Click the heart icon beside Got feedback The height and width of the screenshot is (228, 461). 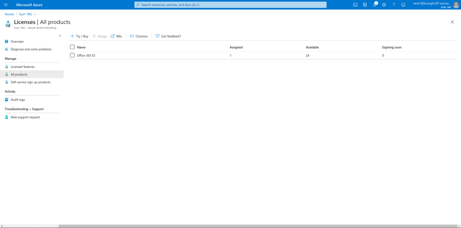(x=158, y=36)
